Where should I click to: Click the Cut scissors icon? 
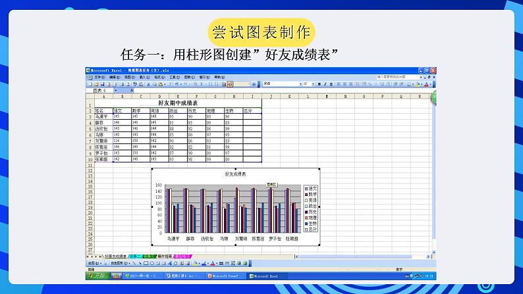(x=148, y=84)
